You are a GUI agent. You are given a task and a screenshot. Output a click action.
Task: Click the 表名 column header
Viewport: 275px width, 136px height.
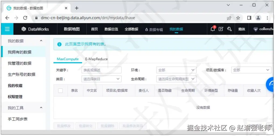[x=74, y=90]
